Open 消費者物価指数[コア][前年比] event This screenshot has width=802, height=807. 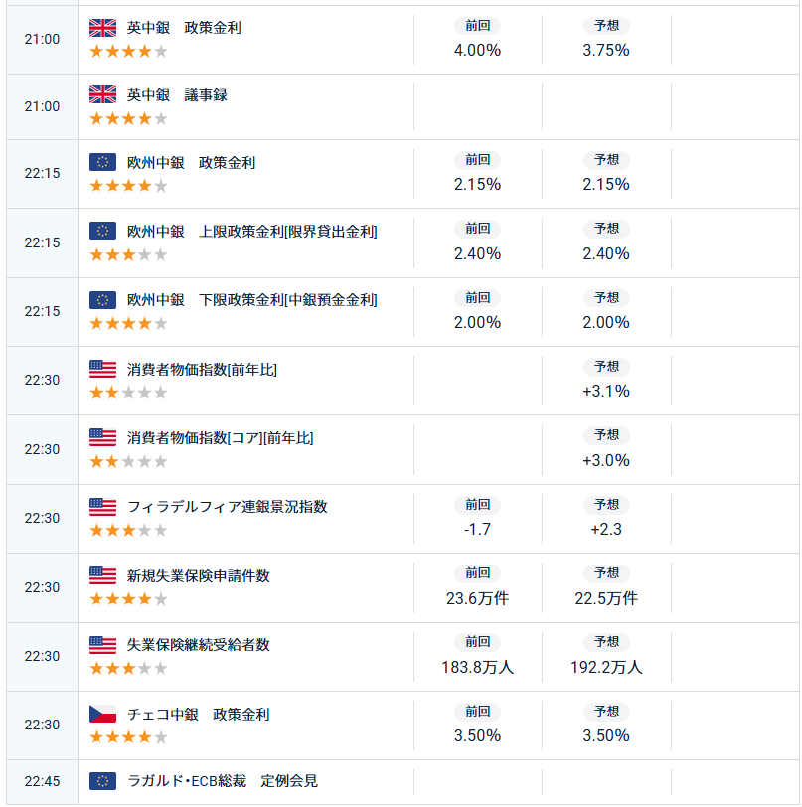tap(221, 438)
